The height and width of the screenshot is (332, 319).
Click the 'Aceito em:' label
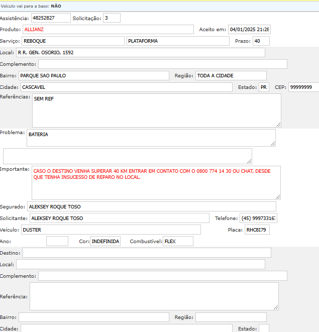click(212, 30)
